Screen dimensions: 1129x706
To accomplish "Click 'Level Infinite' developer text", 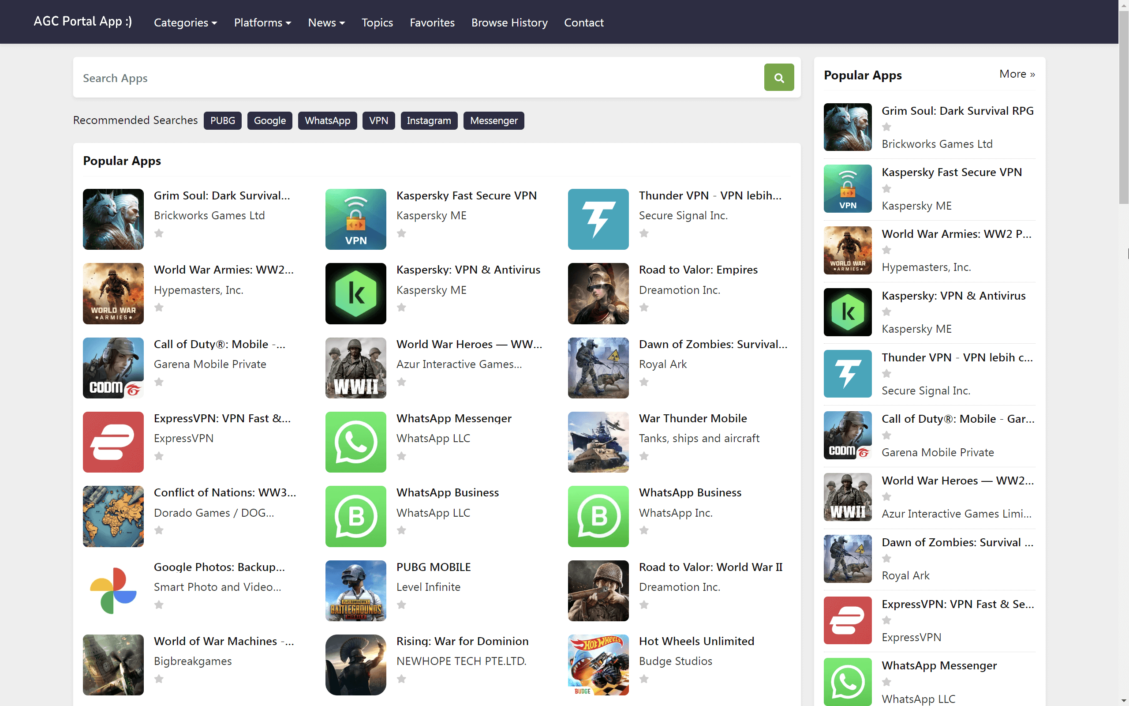I will [x=428, y=587].
